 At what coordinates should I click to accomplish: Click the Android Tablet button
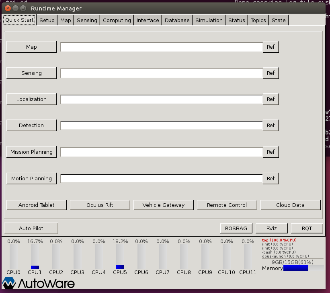(37, 205)
